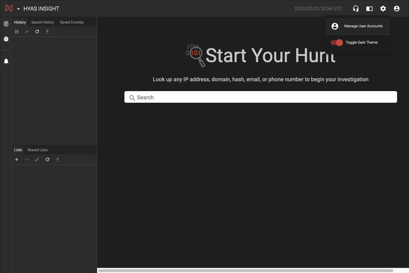Open notifications via the bell icon
The image size is (409, 273).
coord(6,61)
